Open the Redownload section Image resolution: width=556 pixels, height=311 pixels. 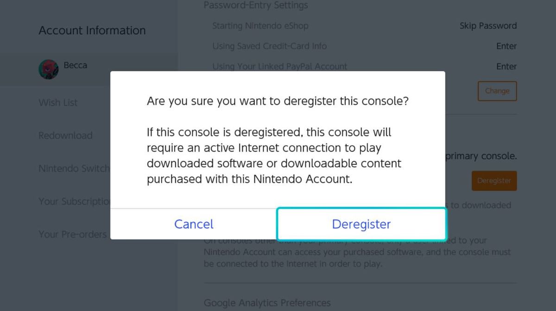click(x=65, y=135)
